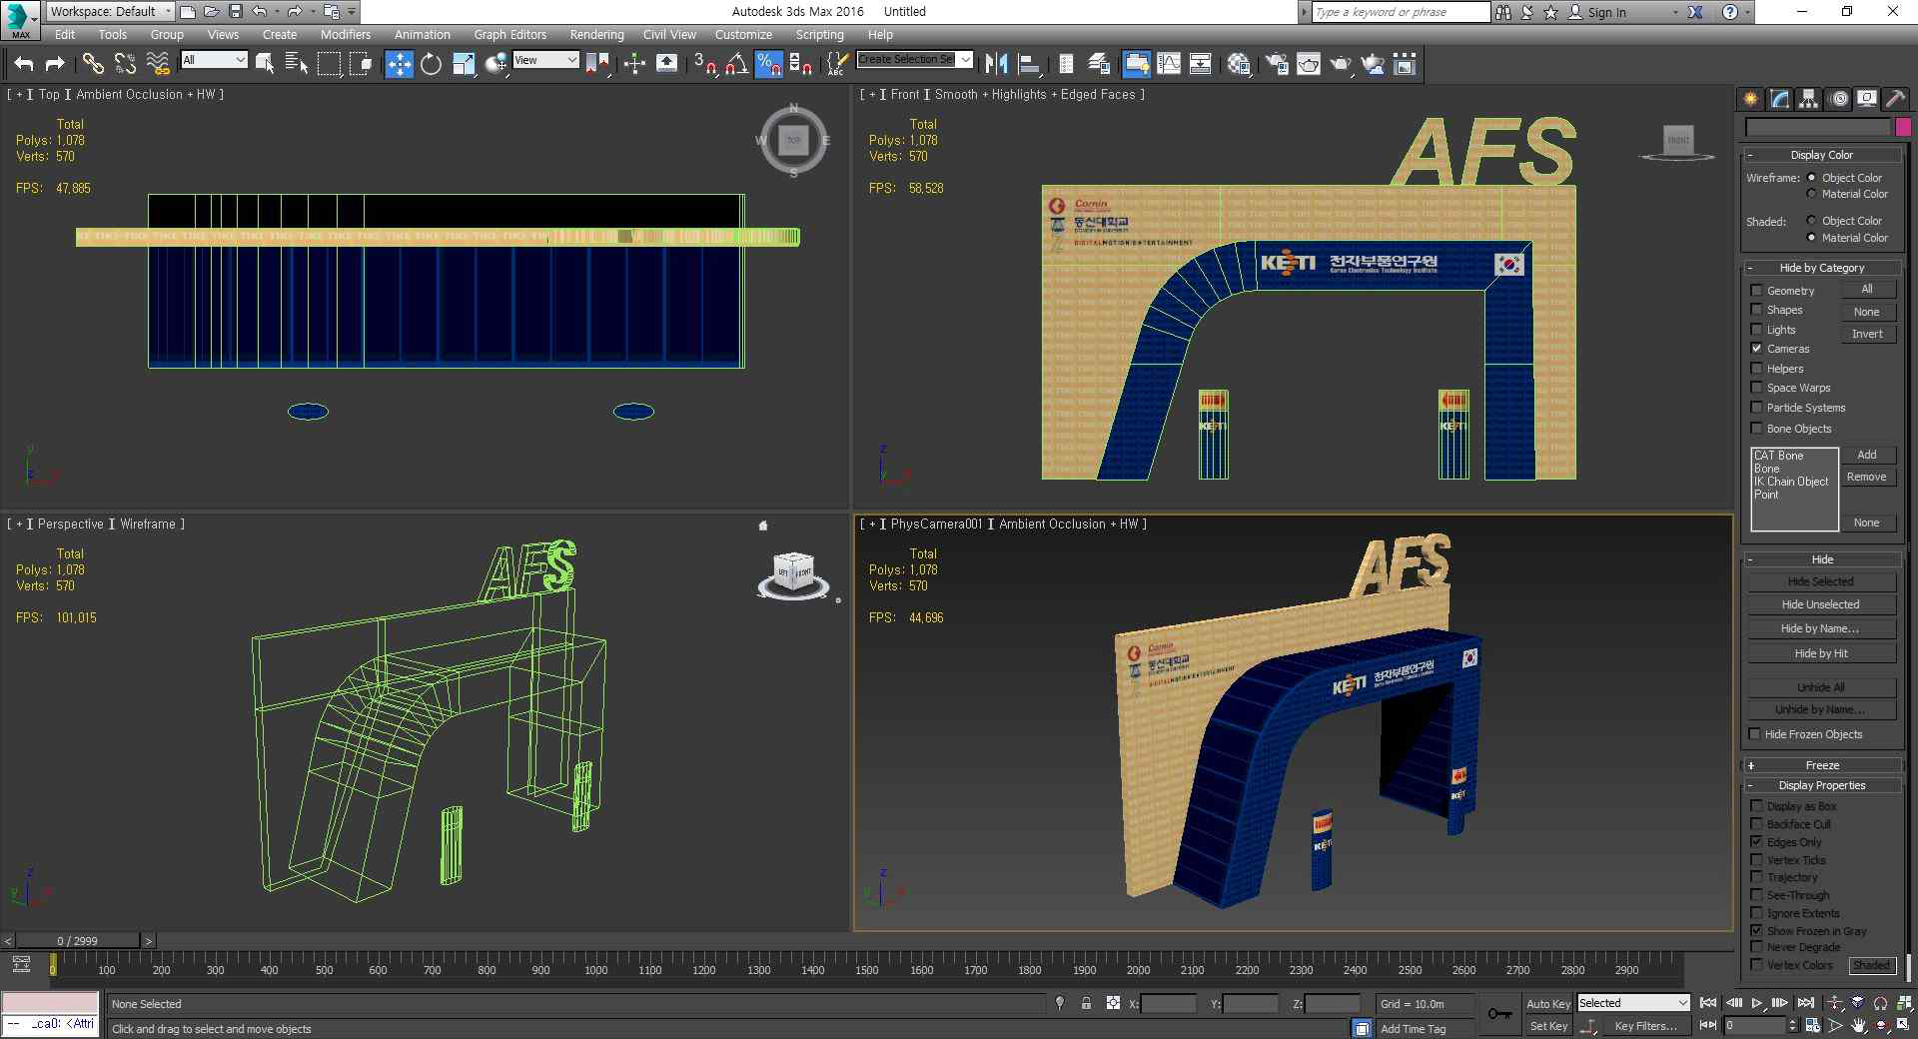
Task: Expand the Freeze rollout
Action: (1822, 765)
